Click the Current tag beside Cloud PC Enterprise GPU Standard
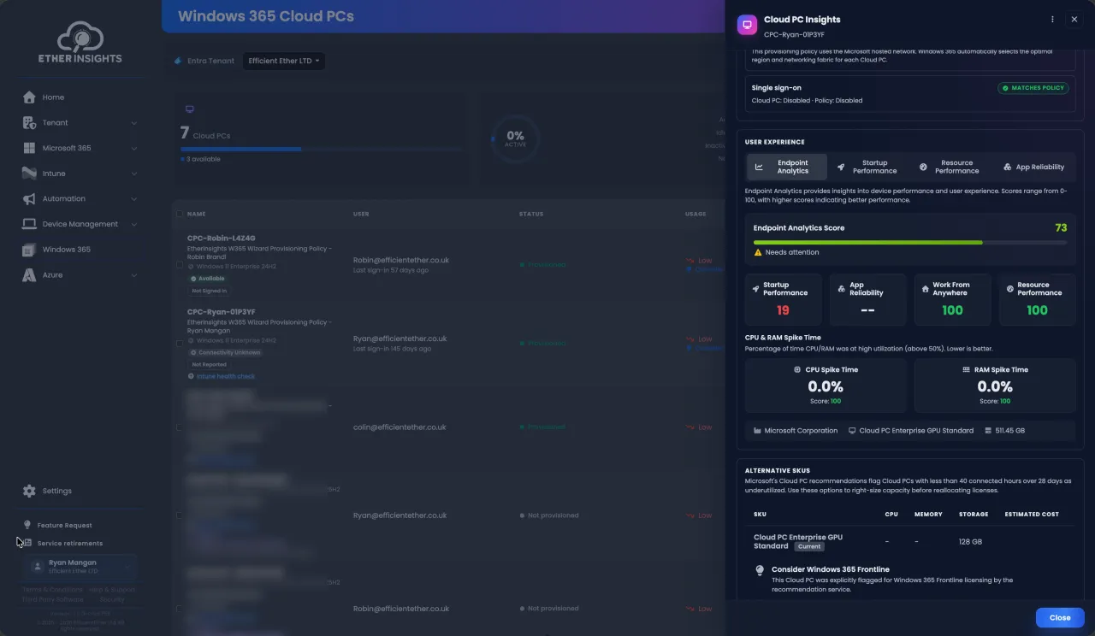Image resolution: width=1095 pixels, height=636 pixels. [x=808, y=546]
